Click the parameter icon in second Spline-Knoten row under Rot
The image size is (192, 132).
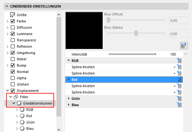point(179,92)
